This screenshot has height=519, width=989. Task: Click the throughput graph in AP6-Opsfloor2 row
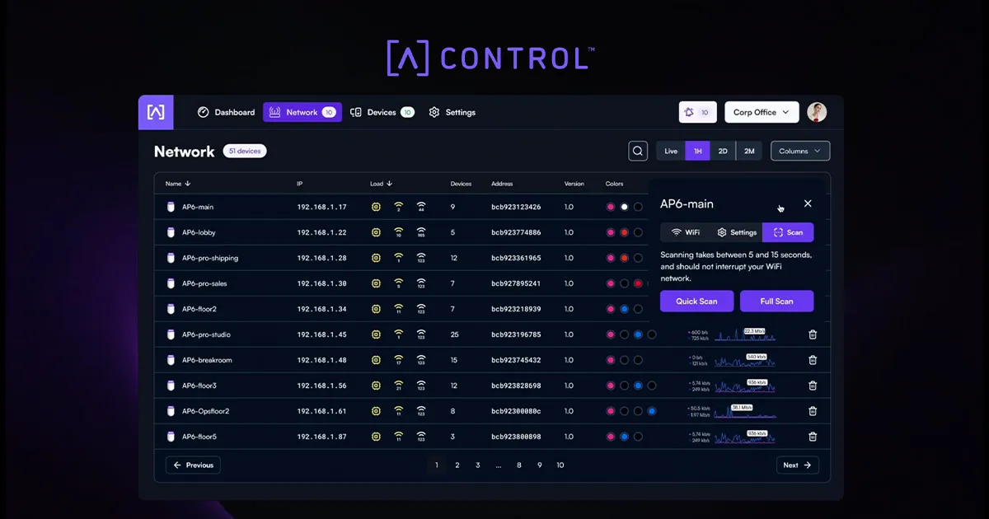[743, 411]
